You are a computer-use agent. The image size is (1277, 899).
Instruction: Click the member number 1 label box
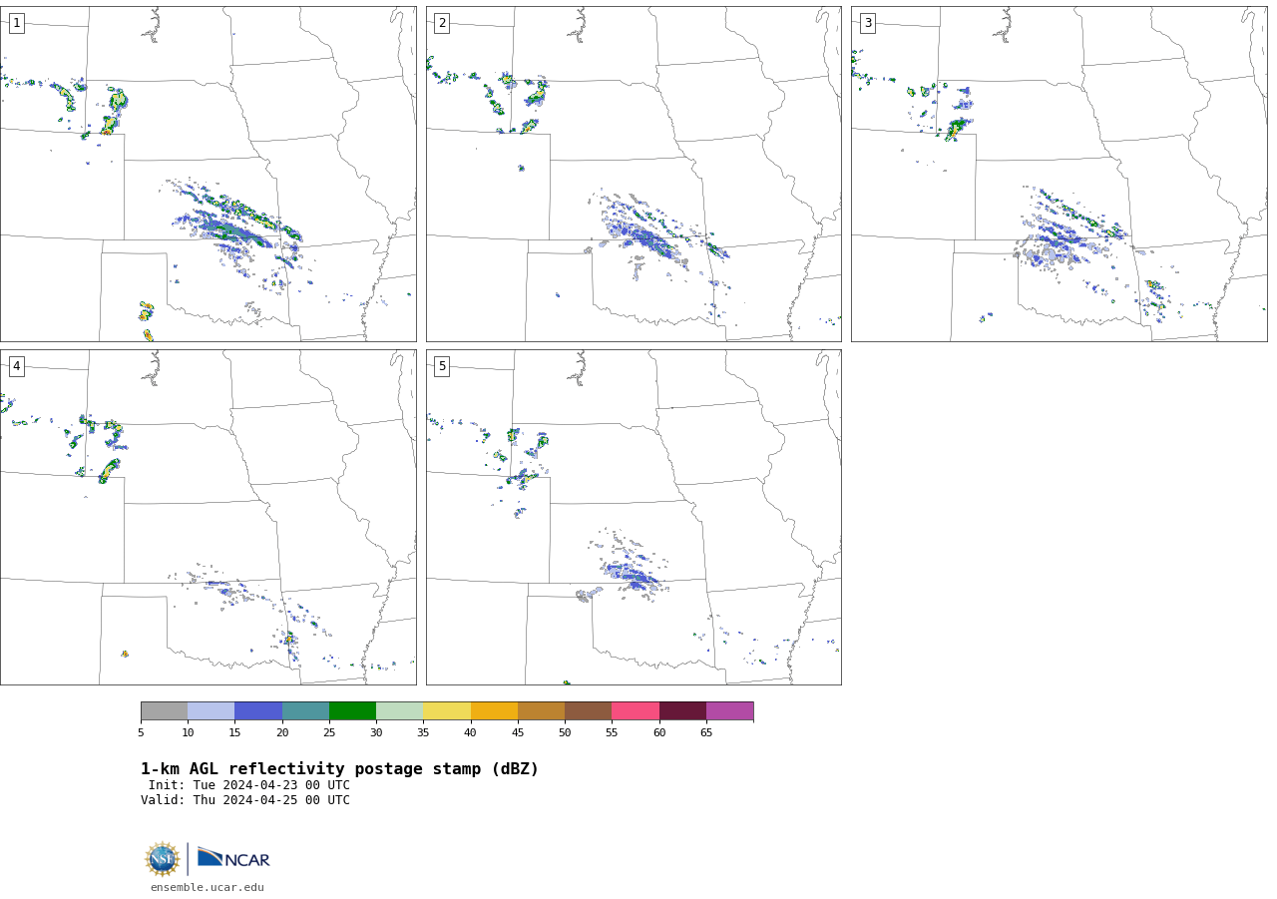(x=16, y=23)
